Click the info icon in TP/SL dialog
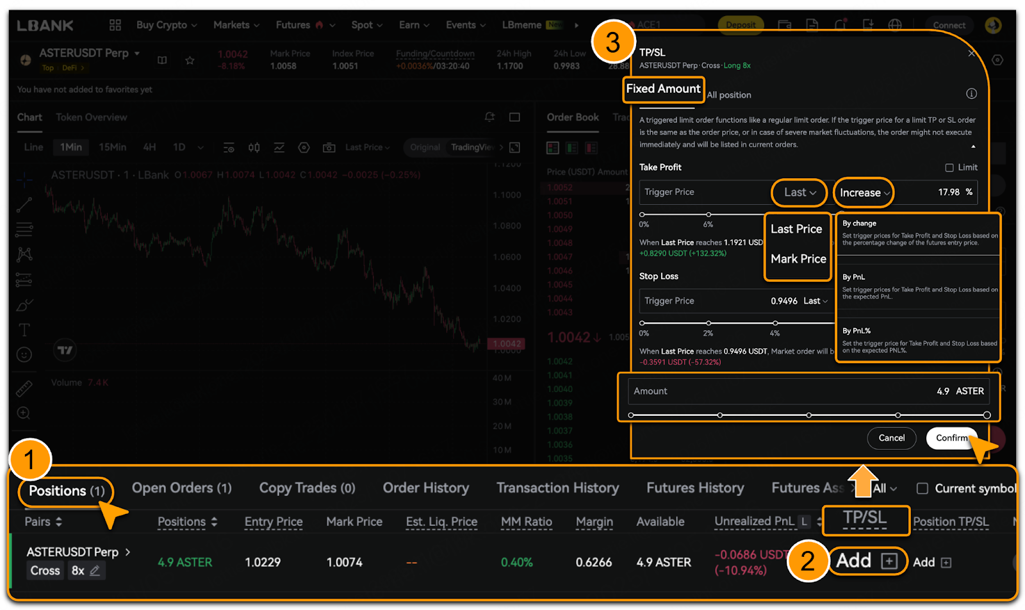Screen dimensions: 1025x610 click(x=971, y=94)
